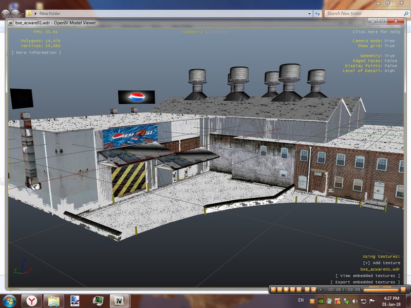Click the FPS: 35.41 readout
Viewport: 411px width, 308px height.
point(45,32)
